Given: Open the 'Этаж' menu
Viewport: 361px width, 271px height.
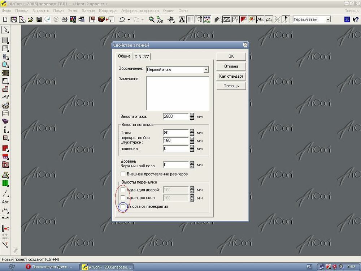Looking at the screenshot, I should pos(73,10).
